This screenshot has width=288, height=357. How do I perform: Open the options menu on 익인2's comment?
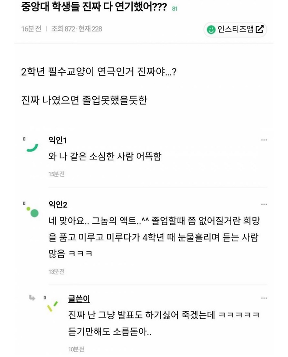pos(264,203)
